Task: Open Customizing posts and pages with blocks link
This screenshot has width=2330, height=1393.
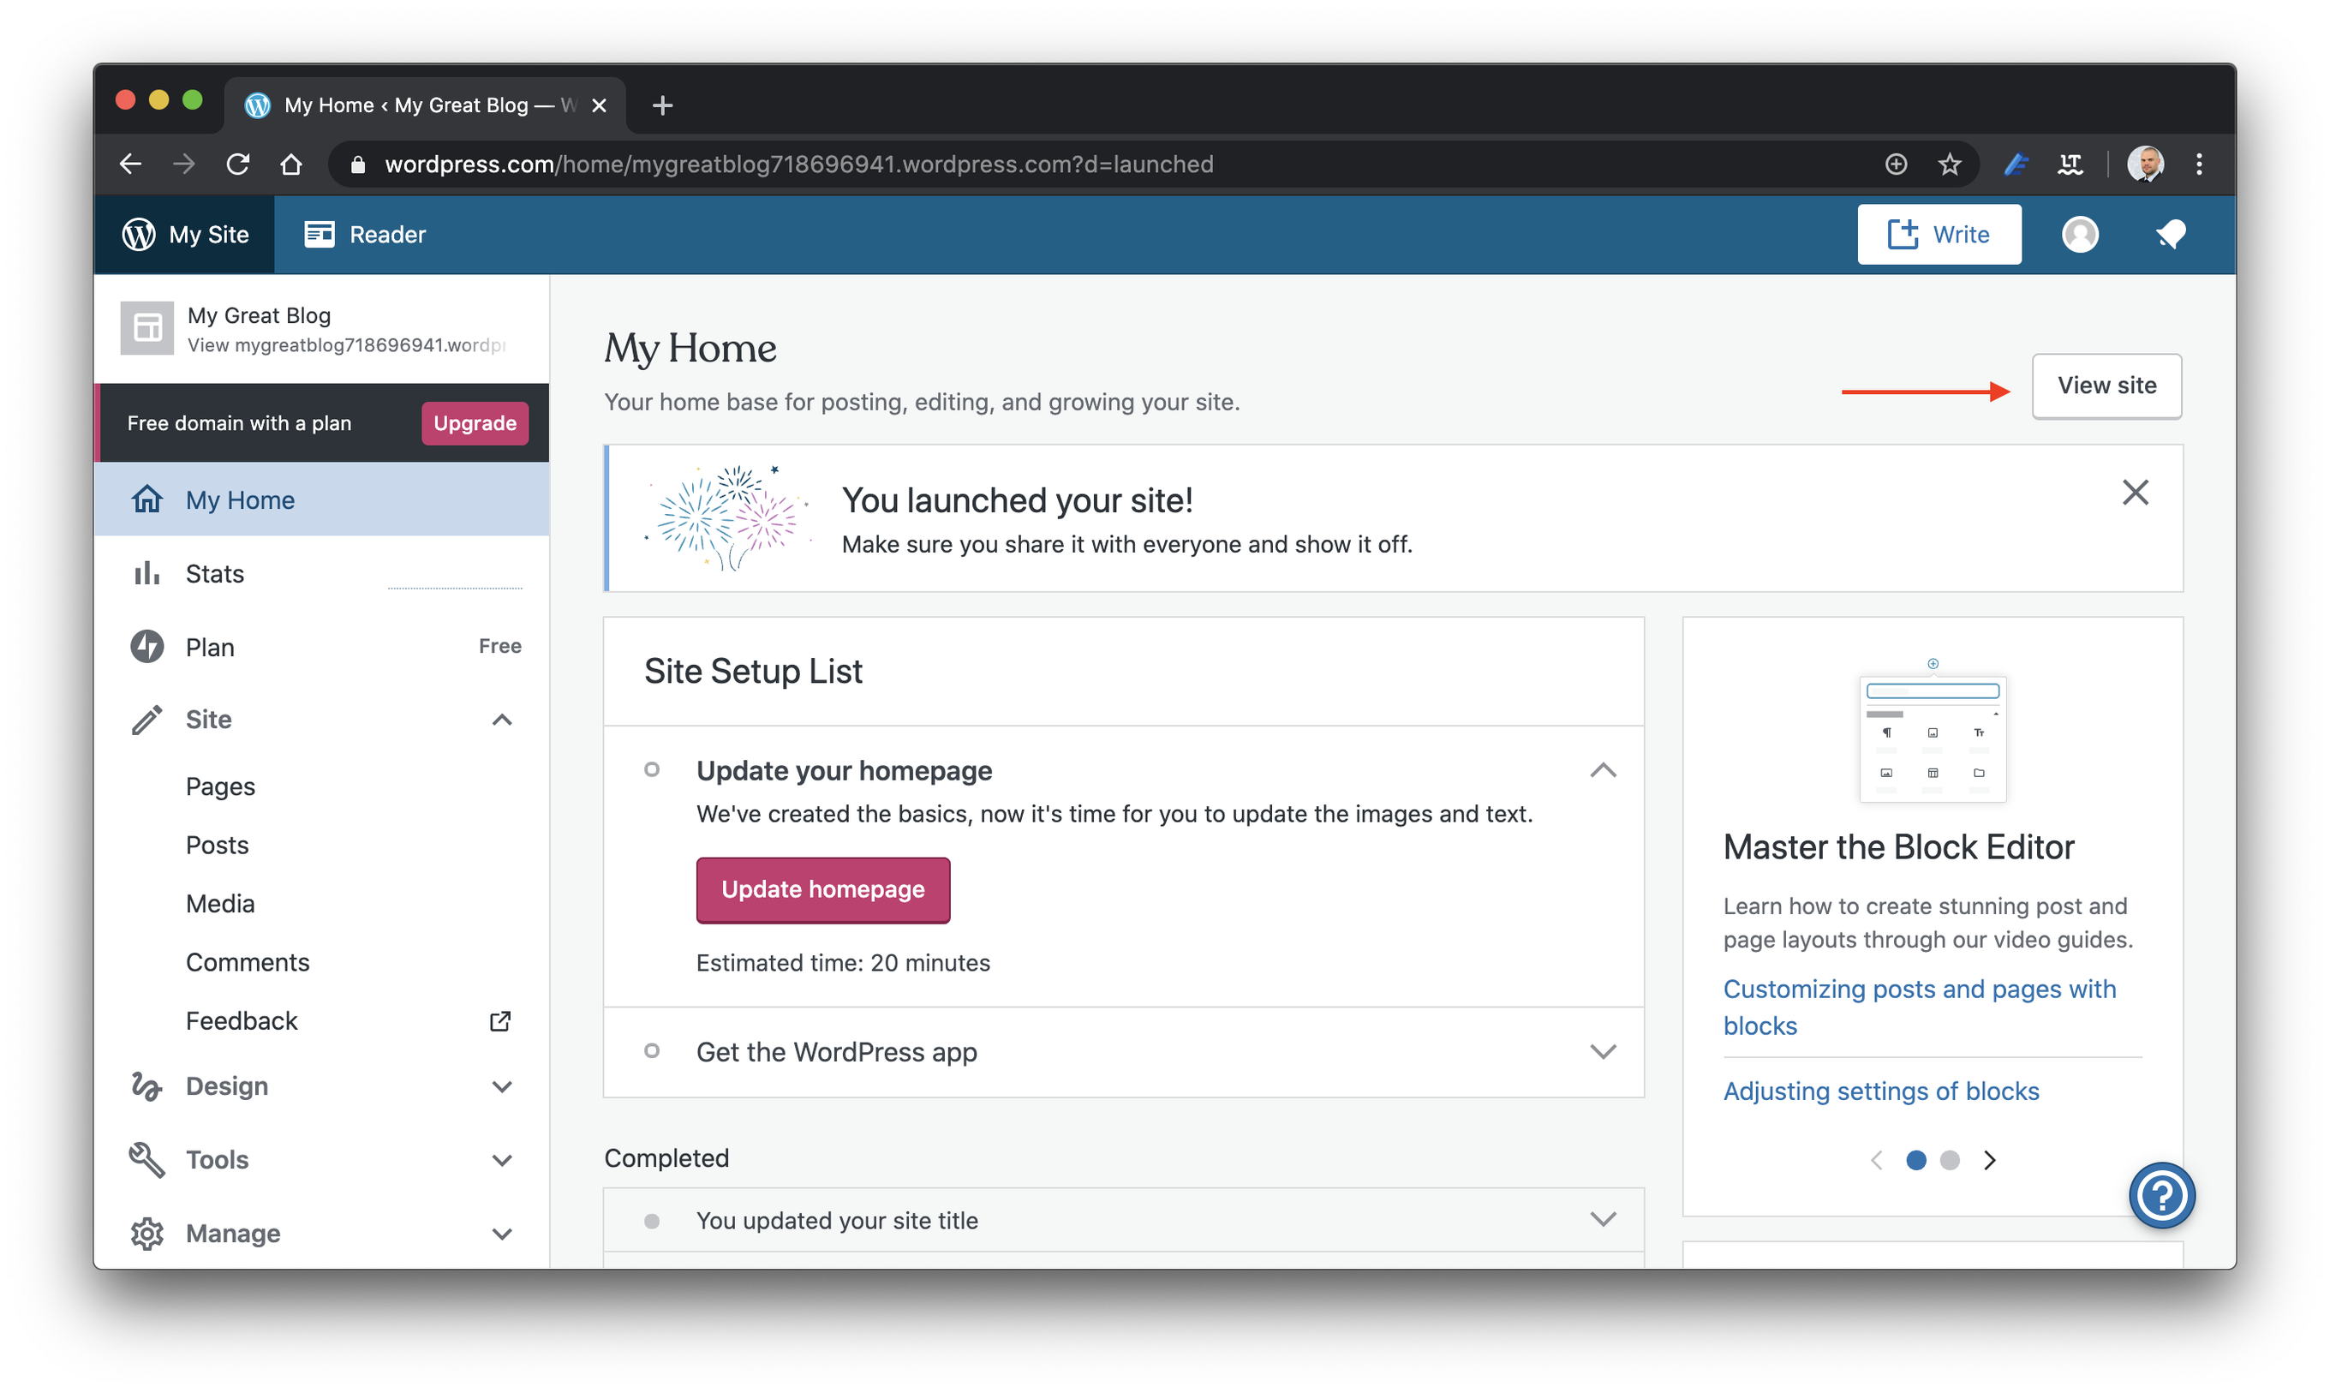Action: tap(1919, 1007)
